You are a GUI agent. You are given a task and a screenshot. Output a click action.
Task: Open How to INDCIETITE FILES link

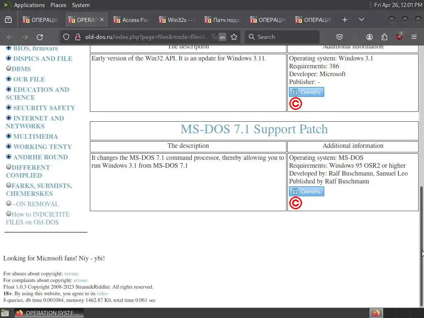pos(38,218)
